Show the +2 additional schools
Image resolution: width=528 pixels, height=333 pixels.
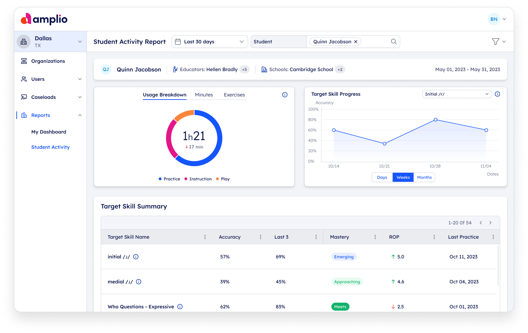[340, 69]
